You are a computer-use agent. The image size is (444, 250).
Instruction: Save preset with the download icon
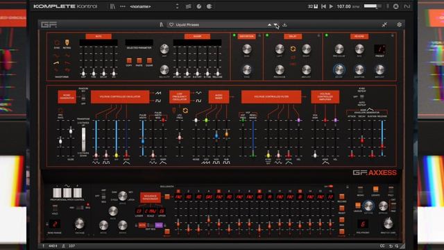[284, 25]
